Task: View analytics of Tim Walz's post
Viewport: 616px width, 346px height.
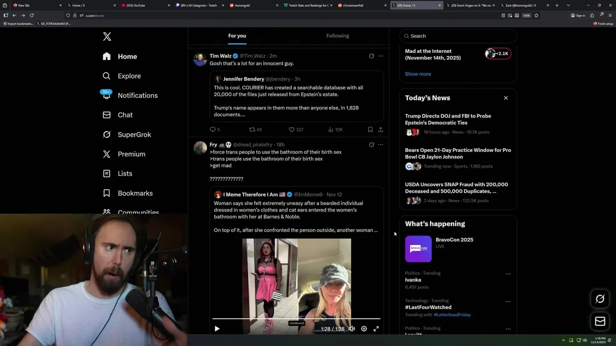Action: point(335,129)
